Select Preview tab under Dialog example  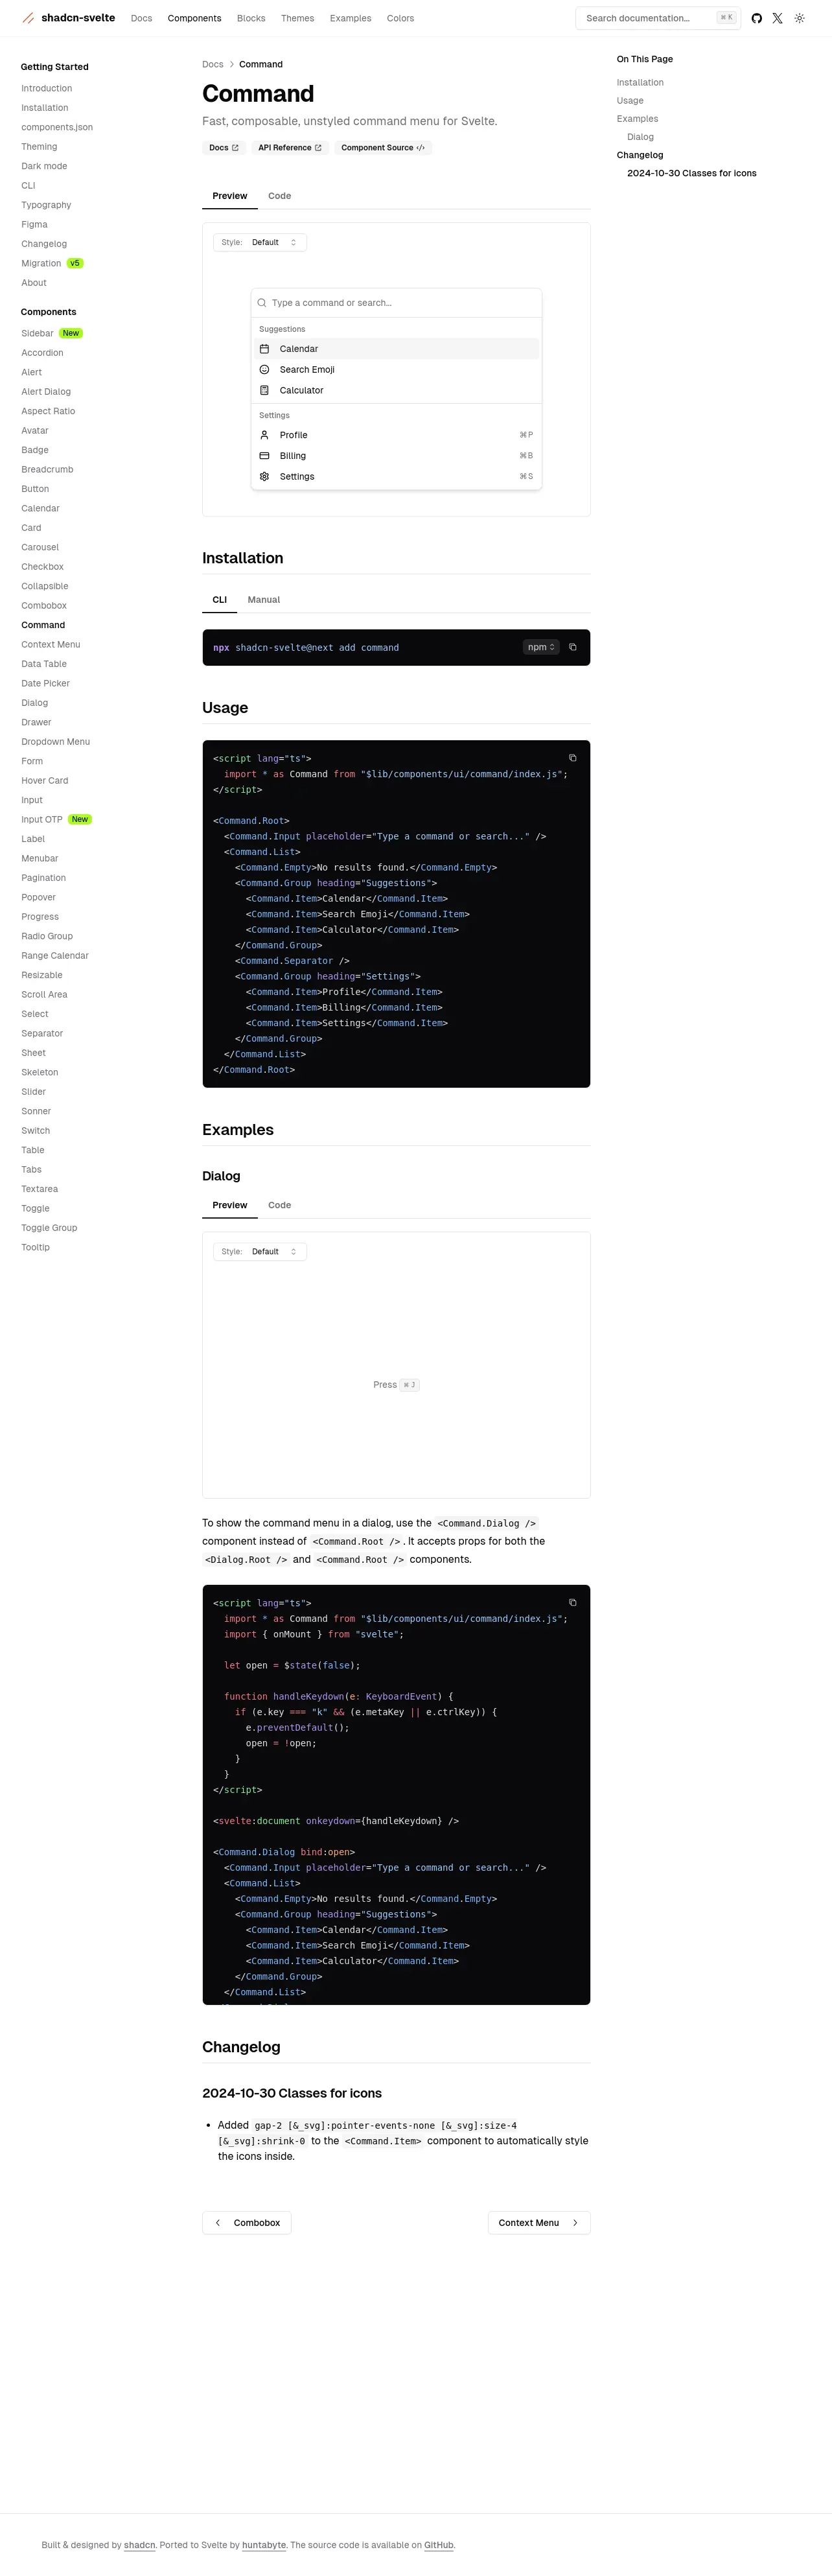click(x=230, y=1205)
